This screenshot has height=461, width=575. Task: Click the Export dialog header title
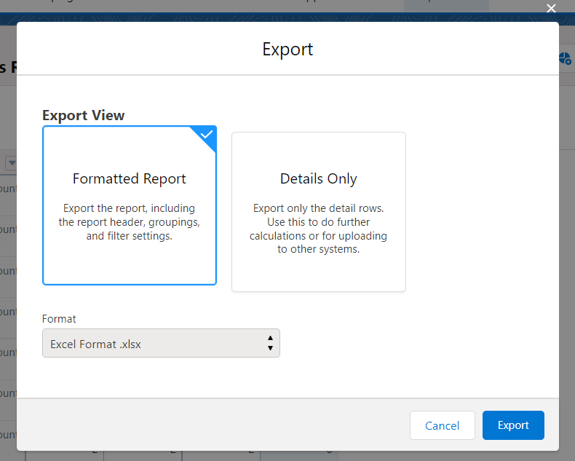tap(287, 50)
